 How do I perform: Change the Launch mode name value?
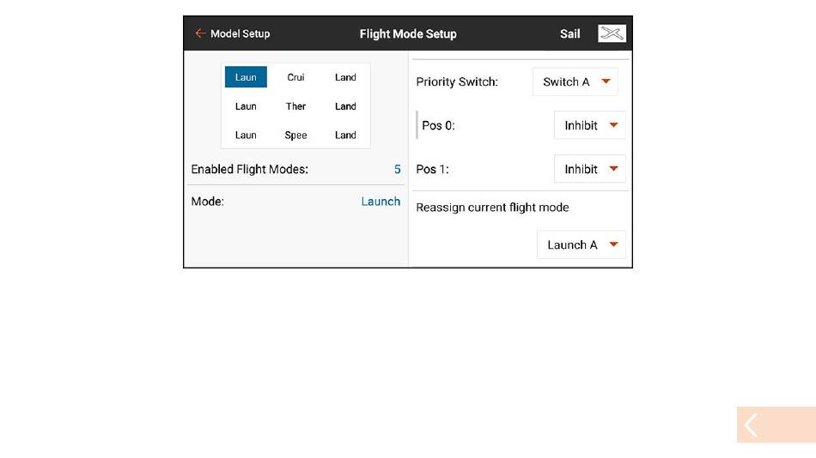click(x=381, y=202)
